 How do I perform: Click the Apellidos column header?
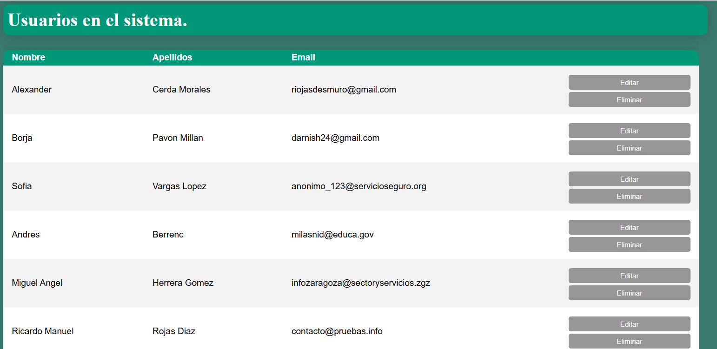172,57
